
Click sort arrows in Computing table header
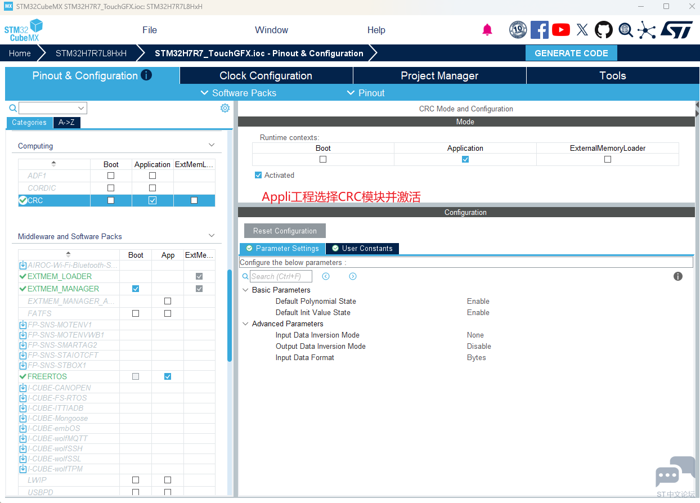point(53,164)
